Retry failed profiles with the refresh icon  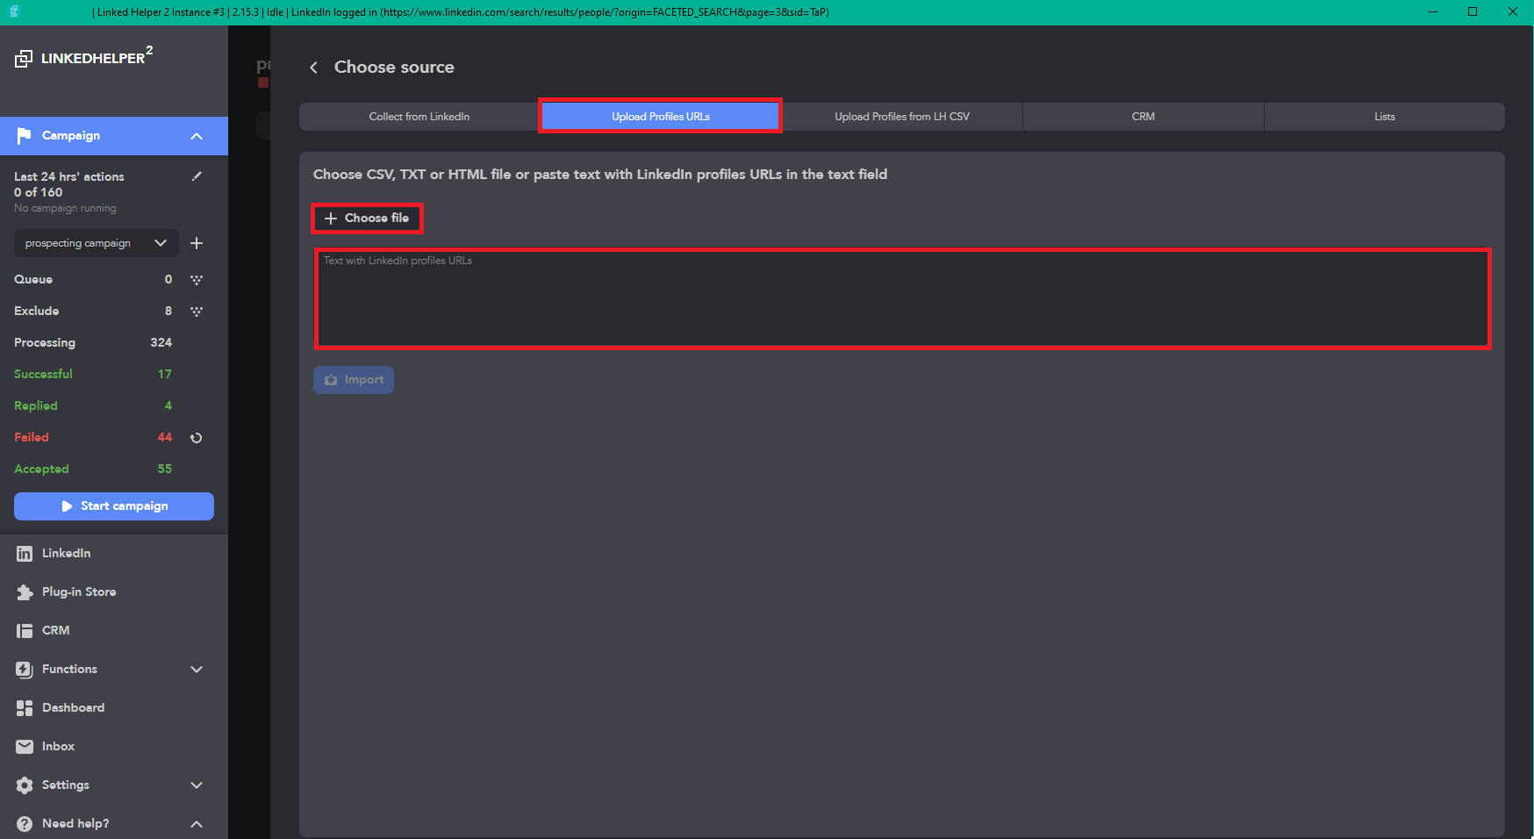coord(197,438)
